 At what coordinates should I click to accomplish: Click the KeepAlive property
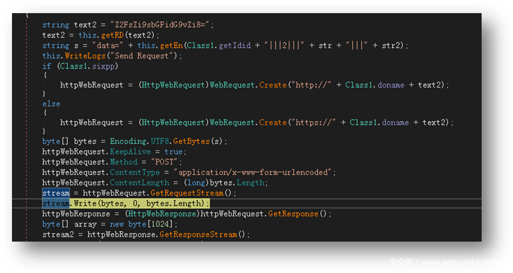(x=130, y=151)
